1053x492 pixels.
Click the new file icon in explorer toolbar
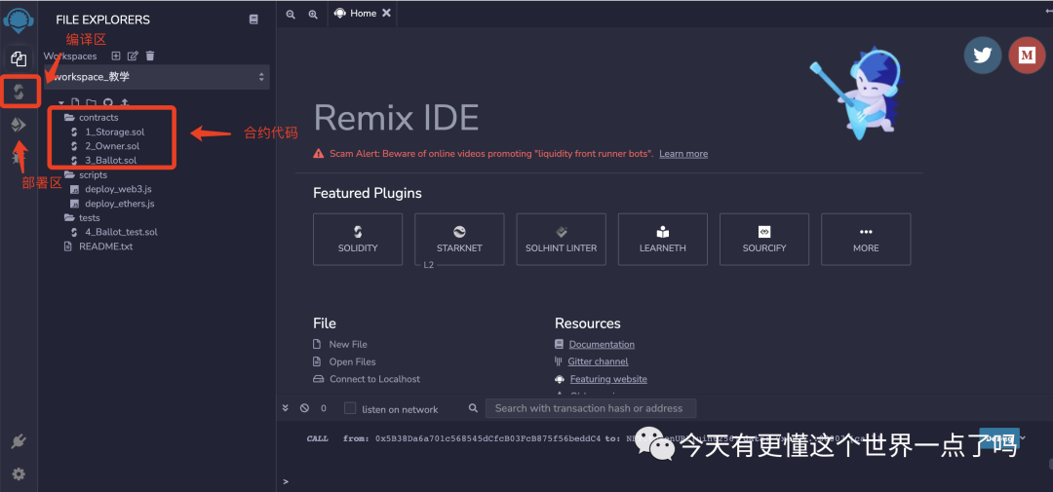[x=75, y=102]
